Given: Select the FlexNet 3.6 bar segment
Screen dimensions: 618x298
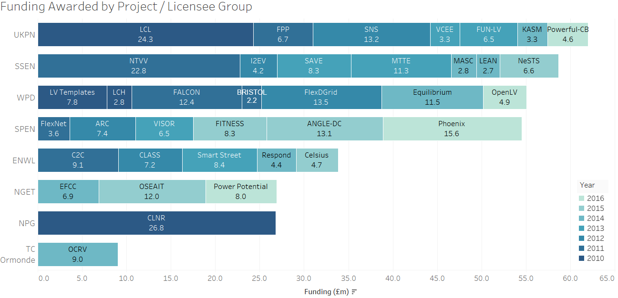Looking at the screenshot, I should coord(54,129).
